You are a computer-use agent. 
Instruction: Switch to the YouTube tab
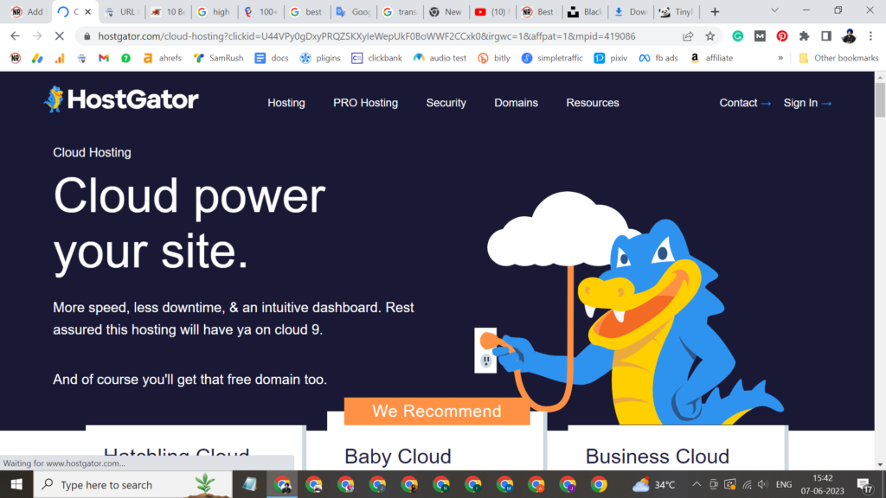click(491, 12)
